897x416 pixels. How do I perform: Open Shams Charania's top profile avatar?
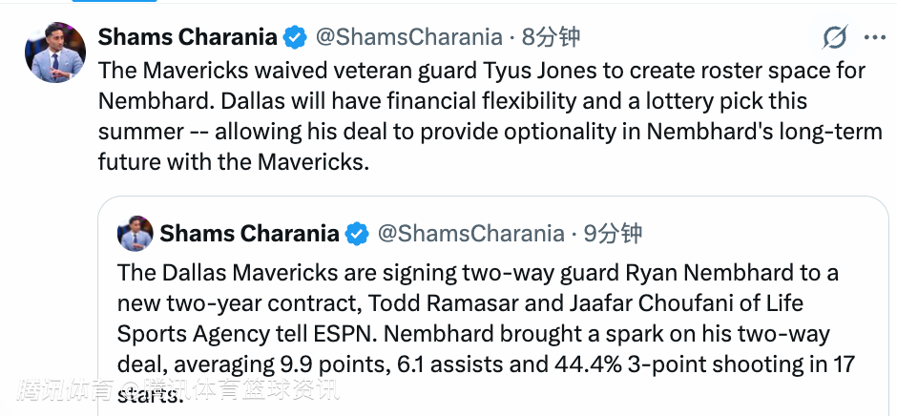(56, 53)
